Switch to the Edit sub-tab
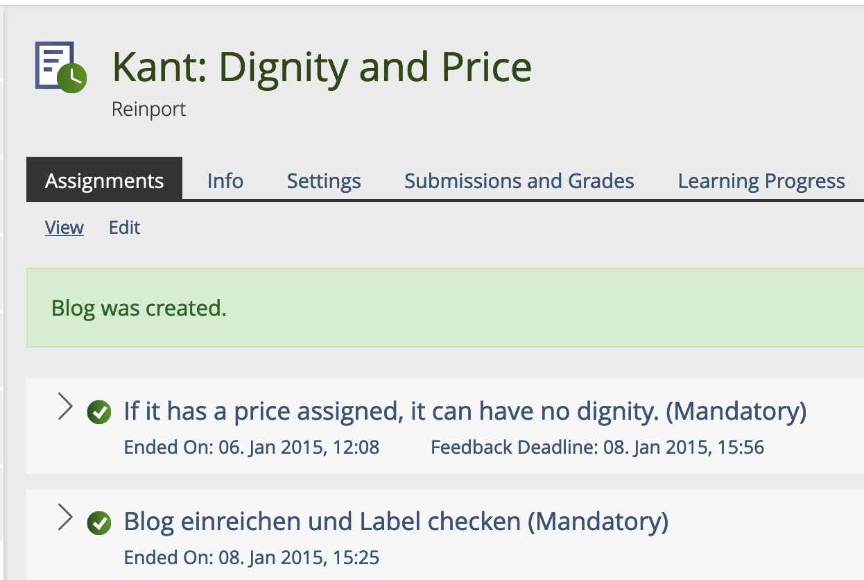 click(125, 228)
